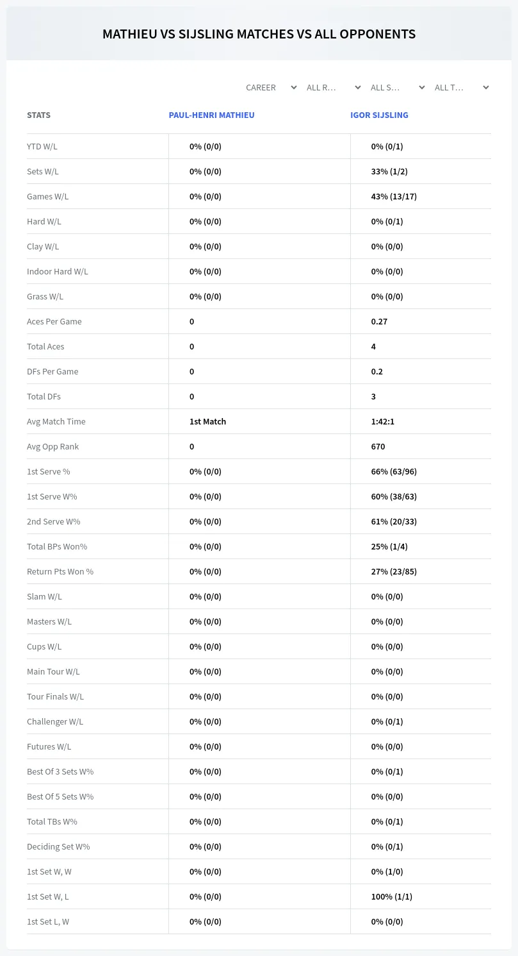
Task: Click the chevron arrow beside ALL T...
Action: click(x=486, y=88)
